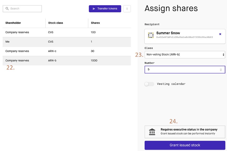Click the Summer Snow identicon avatar
The height and width of the screenshot is (151, 227).
click(x=151, y=35)
